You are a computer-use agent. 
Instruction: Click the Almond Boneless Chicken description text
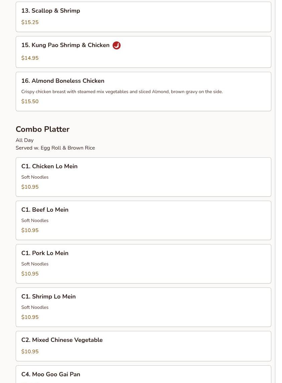coord(122,91)
